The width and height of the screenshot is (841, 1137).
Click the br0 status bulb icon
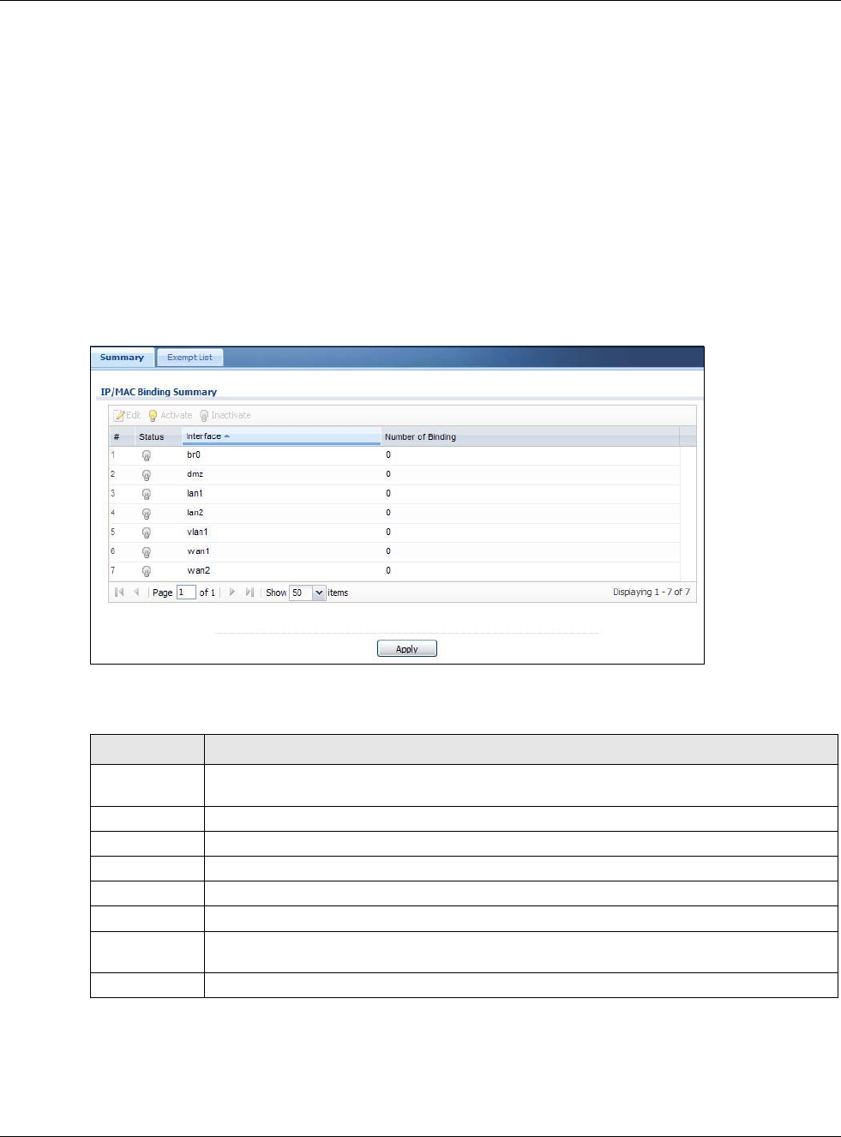147,455
